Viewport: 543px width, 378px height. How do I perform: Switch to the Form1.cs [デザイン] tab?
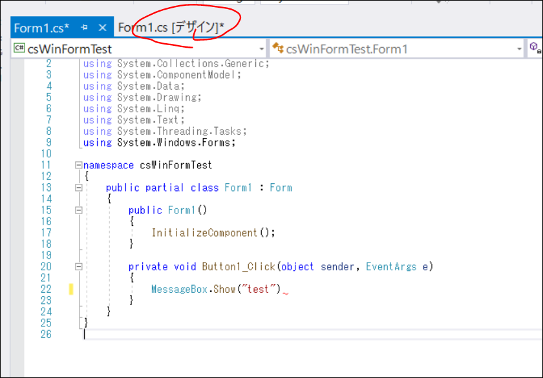pos(171,27)
